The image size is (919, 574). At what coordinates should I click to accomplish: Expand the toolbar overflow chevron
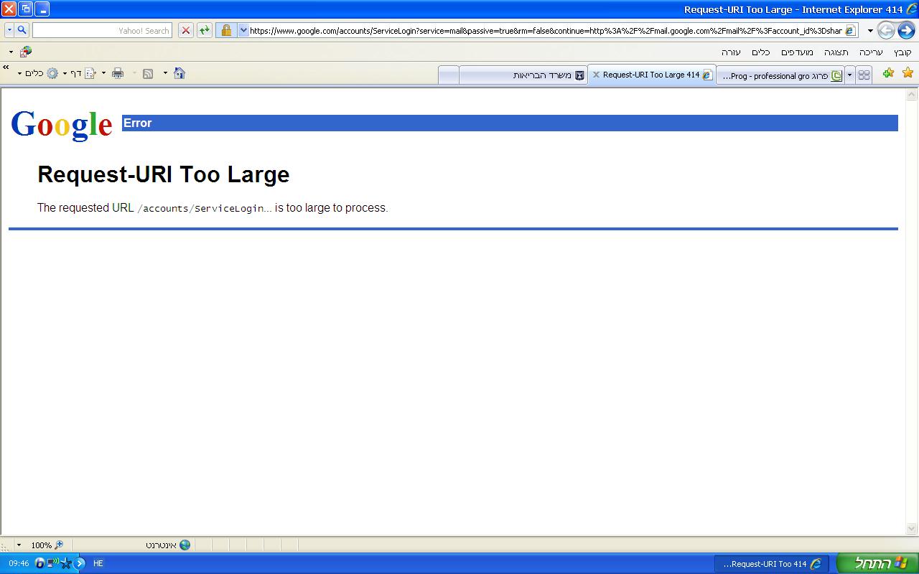click(6, 67)
